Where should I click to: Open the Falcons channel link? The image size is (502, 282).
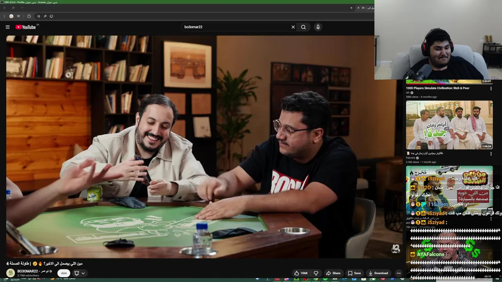pos(410,158)
